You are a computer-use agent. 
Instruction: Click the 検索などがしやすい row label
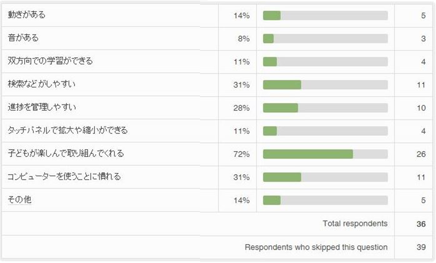pos(42,84)
